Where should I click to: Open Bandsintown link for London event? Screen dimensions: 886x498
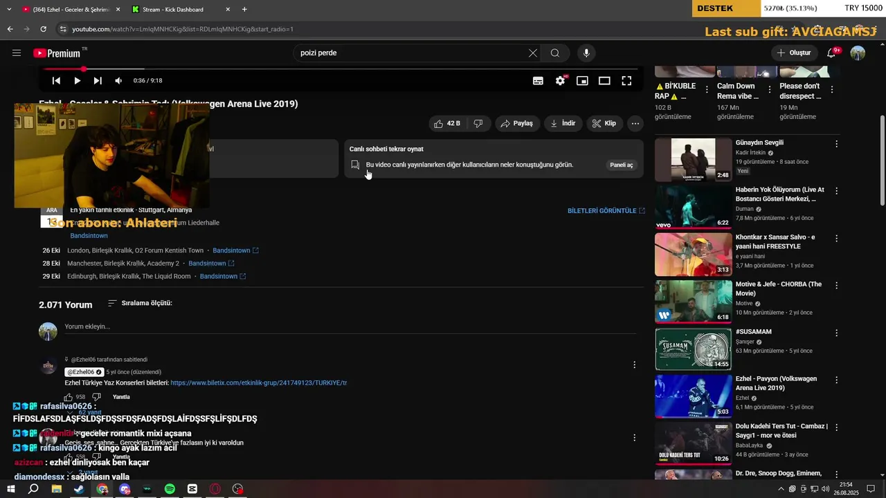(x=235, y=250)
